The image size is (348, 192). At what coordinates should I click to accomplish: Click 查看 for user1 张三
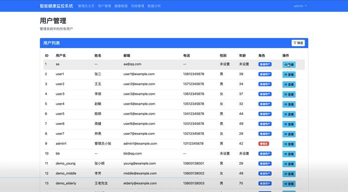click(289, 75)
